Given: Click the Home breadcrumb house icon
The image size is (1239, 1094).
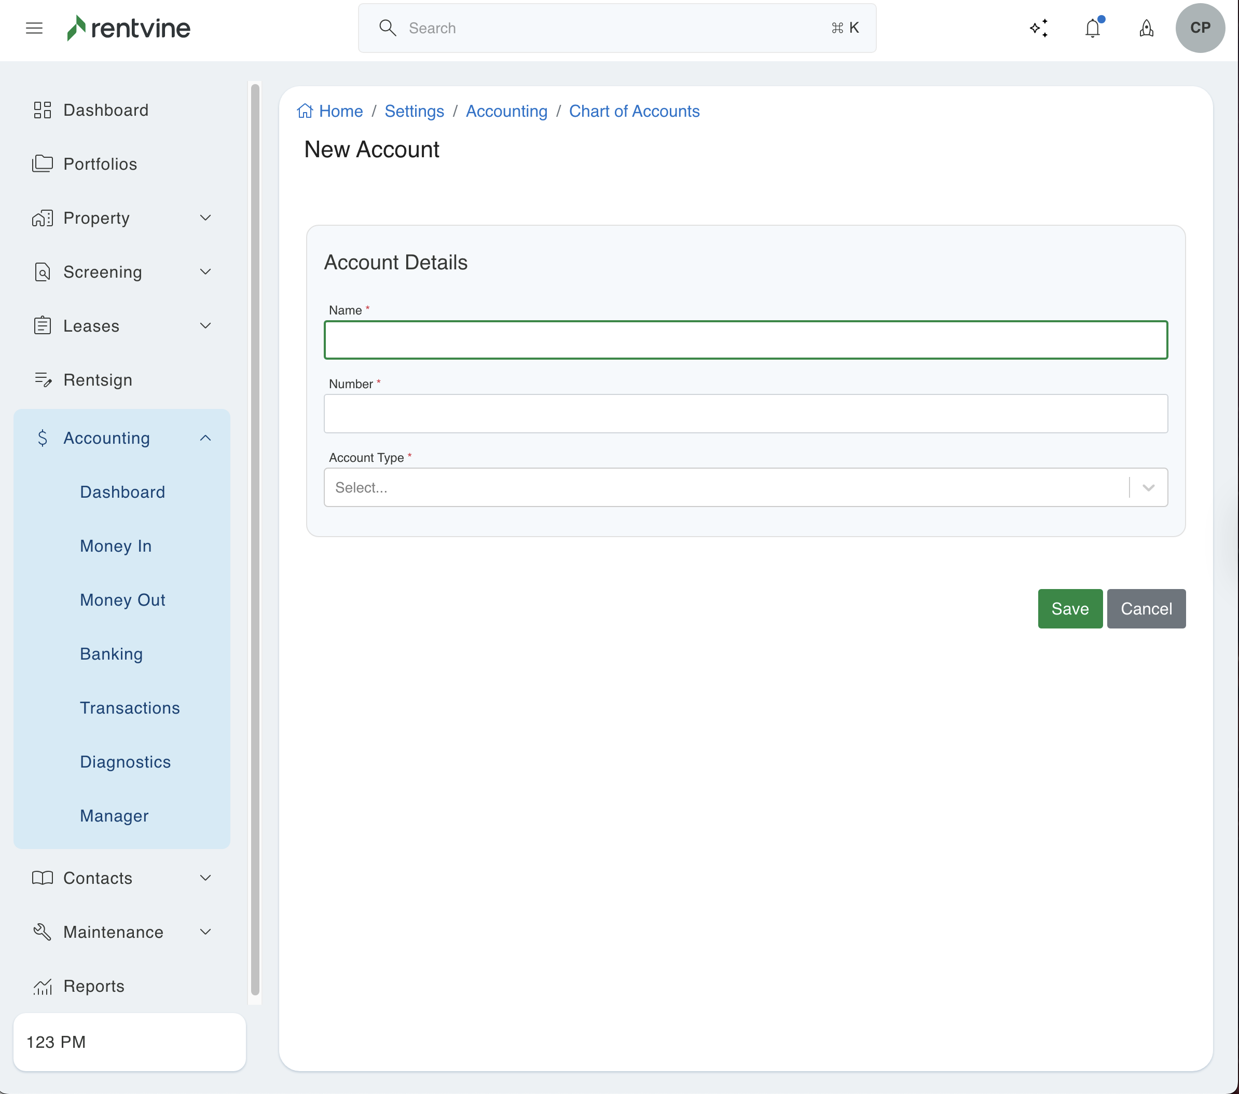Looking at the screenshot, I should pos(305,111).
